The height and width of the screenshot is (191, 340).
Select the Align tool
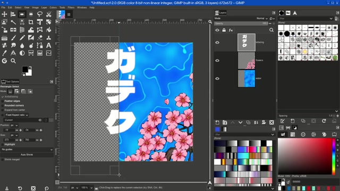tap(13, 14)
